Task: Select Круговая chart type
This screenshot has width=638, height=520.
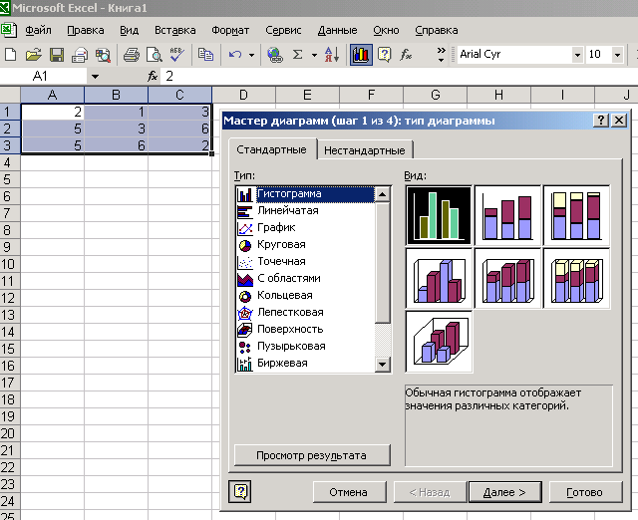Action: click(305, 245)
